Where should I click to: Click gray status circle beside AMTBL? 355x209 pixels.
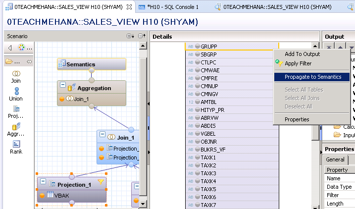[x=197, y=102]
